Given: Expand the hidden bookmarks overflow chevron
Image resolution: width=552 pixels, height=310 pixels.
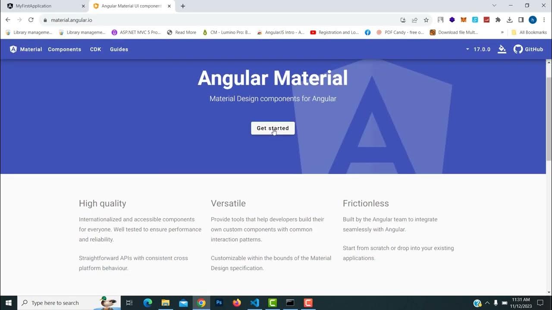Looking at the screenshot, I should (x=502, y=32).
